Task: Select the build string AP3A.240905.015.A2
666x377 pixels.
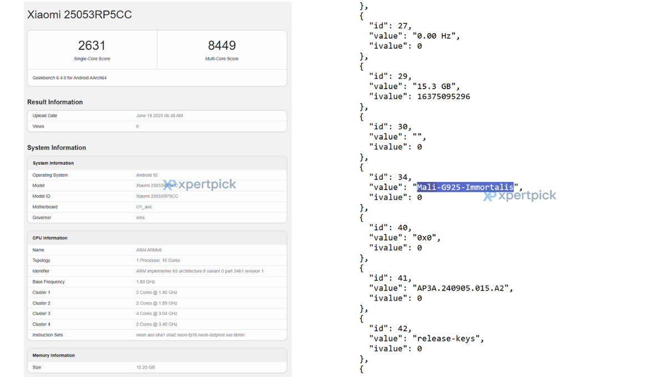Action: click(x=463, y=288)
